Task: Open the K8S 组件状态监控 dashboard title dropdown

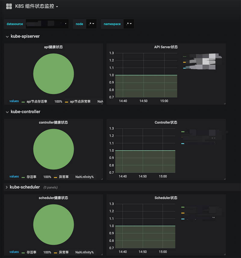Action: [36, 6]
